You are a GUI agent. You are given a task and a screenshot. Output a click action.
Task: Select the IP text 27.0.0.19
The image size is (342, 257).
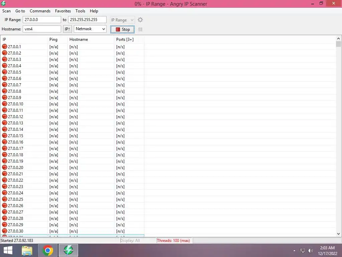coord(15,161)
